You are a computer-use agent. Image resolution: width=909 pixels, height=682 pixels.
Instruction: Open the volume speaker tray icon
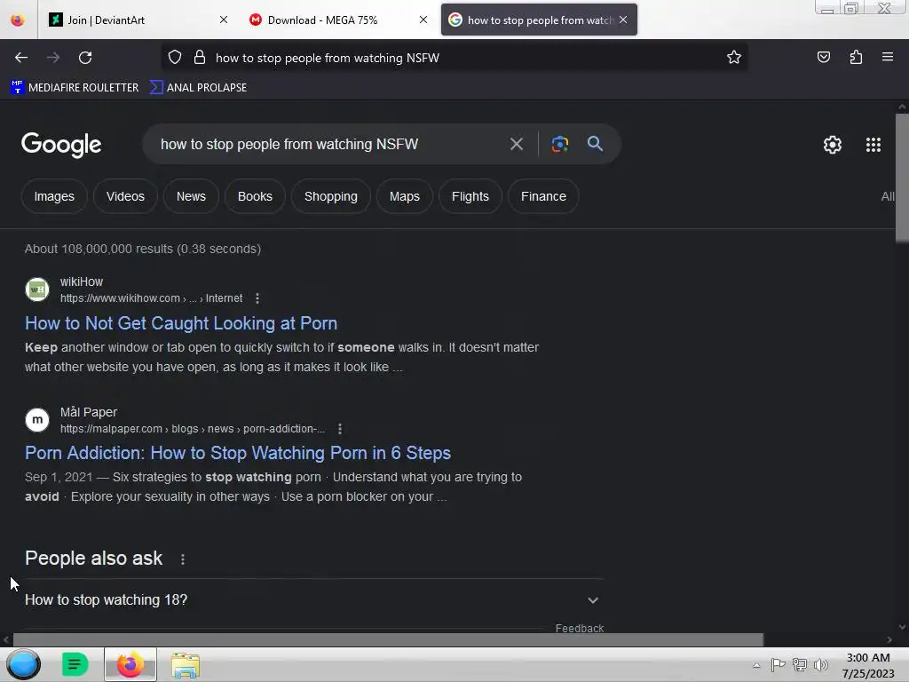[x=820, y=665]
